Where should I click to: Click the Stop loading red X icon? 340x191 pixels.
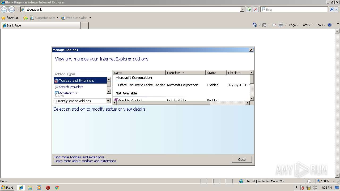(256, 9)
